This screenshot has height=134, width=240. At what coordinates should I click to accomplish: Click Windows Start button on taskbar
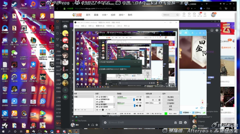pos(3,131)
